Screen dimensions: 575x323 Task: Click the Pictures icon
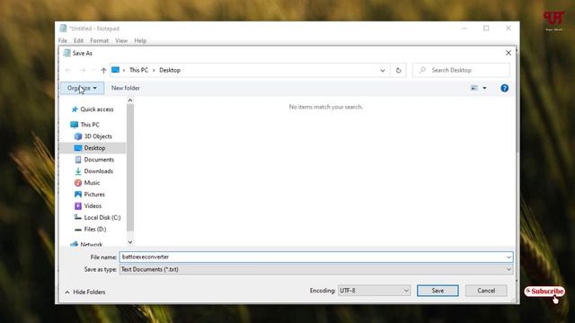click(78, 195)
